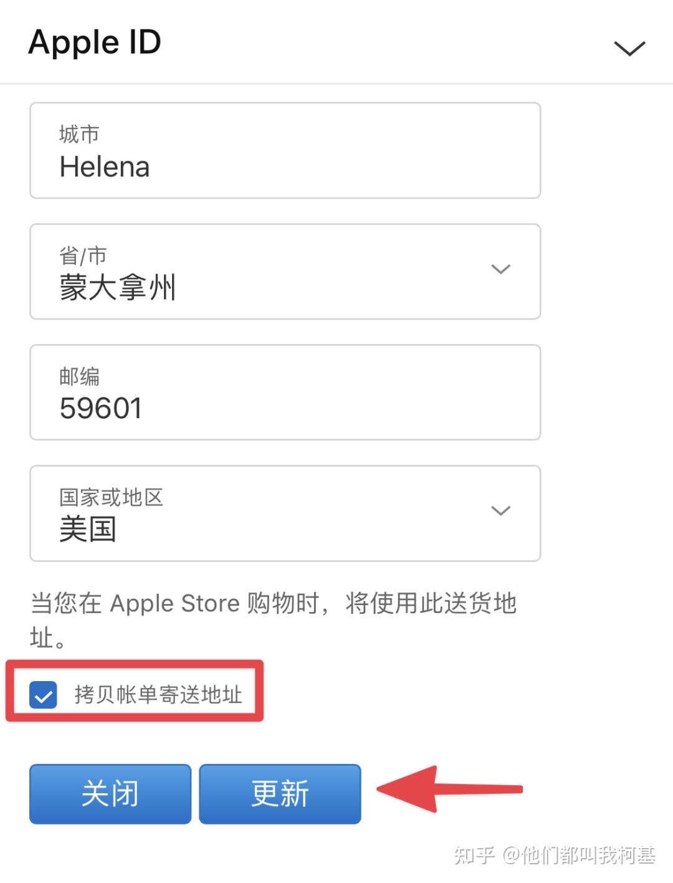The height and width of the screenshot is (883, 673).
Task: Click the 拷贝帐单寄送地址 label text
Action: pos(158,694)
